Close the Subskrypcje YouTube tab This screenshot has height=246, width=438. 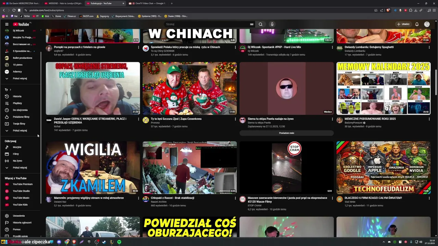coord(123,3)
